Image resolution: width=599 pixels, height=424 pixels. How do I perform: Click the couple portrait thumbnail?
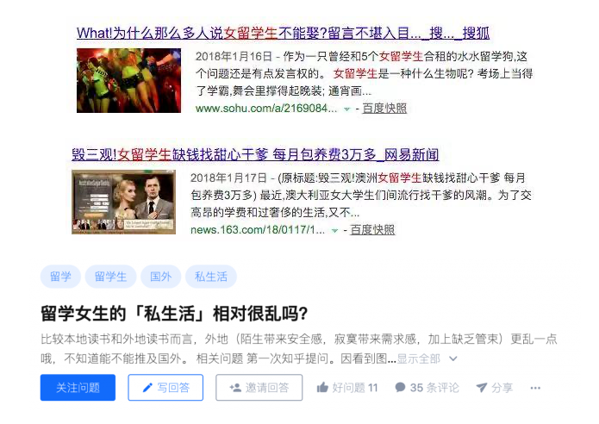[124, 202]
